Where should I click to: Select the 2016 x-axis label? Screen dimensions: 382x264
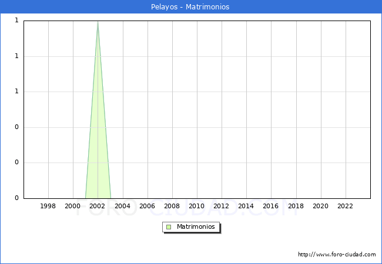(x=271, y=206)
